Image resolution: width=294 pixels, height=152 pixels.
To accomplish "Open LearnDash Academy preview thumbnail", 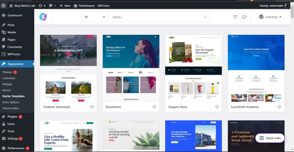I will click(256, 68).
